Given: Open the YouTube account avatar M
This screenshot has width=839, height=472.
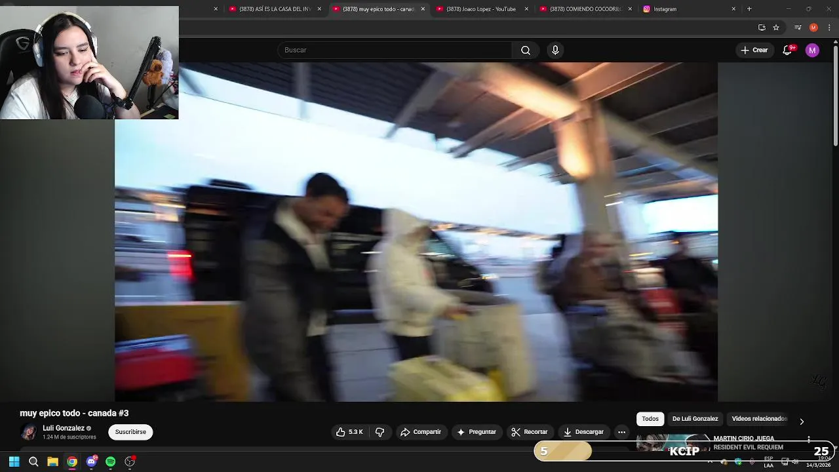Looking at the screenshot, I should (812, 50).
